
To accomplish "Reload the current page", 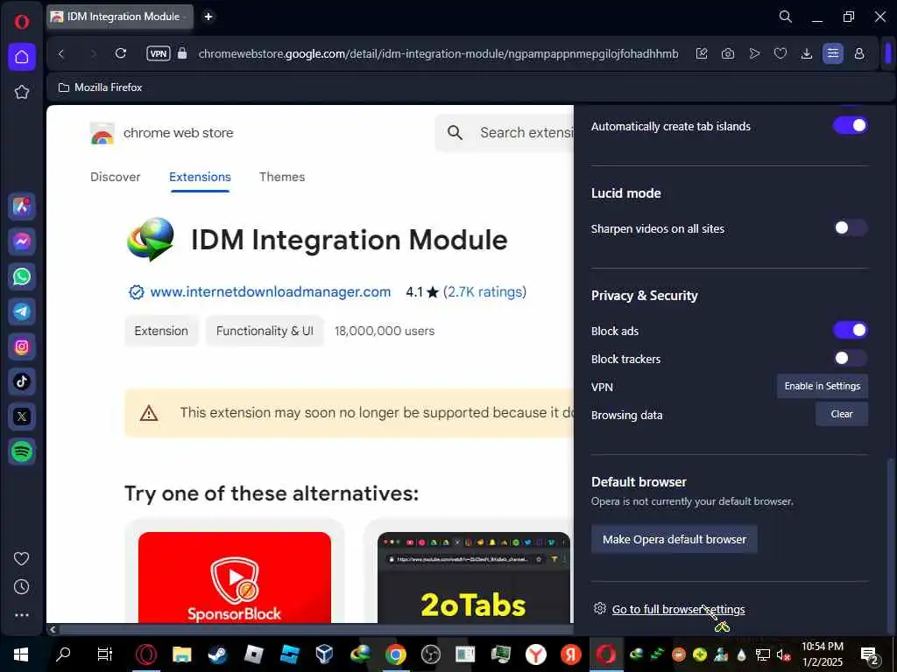I will tap(121, 53).
